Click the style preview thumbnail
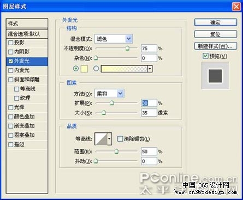The height and width of the screenshot is (200, 243). pos(215,76)
